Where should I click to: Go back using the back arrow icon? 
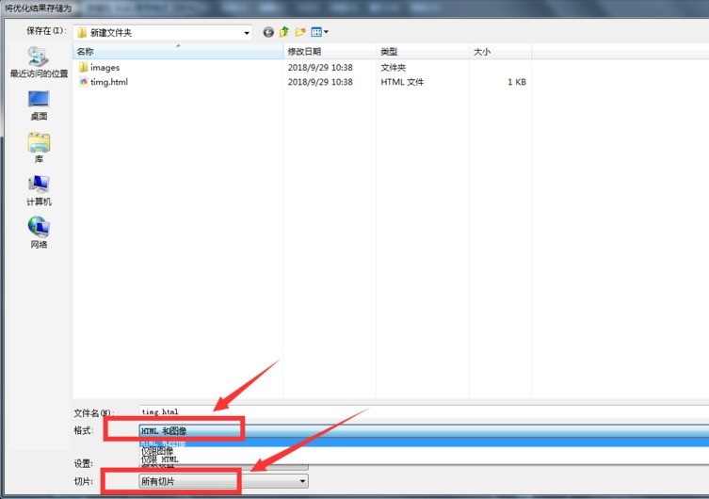268,32
